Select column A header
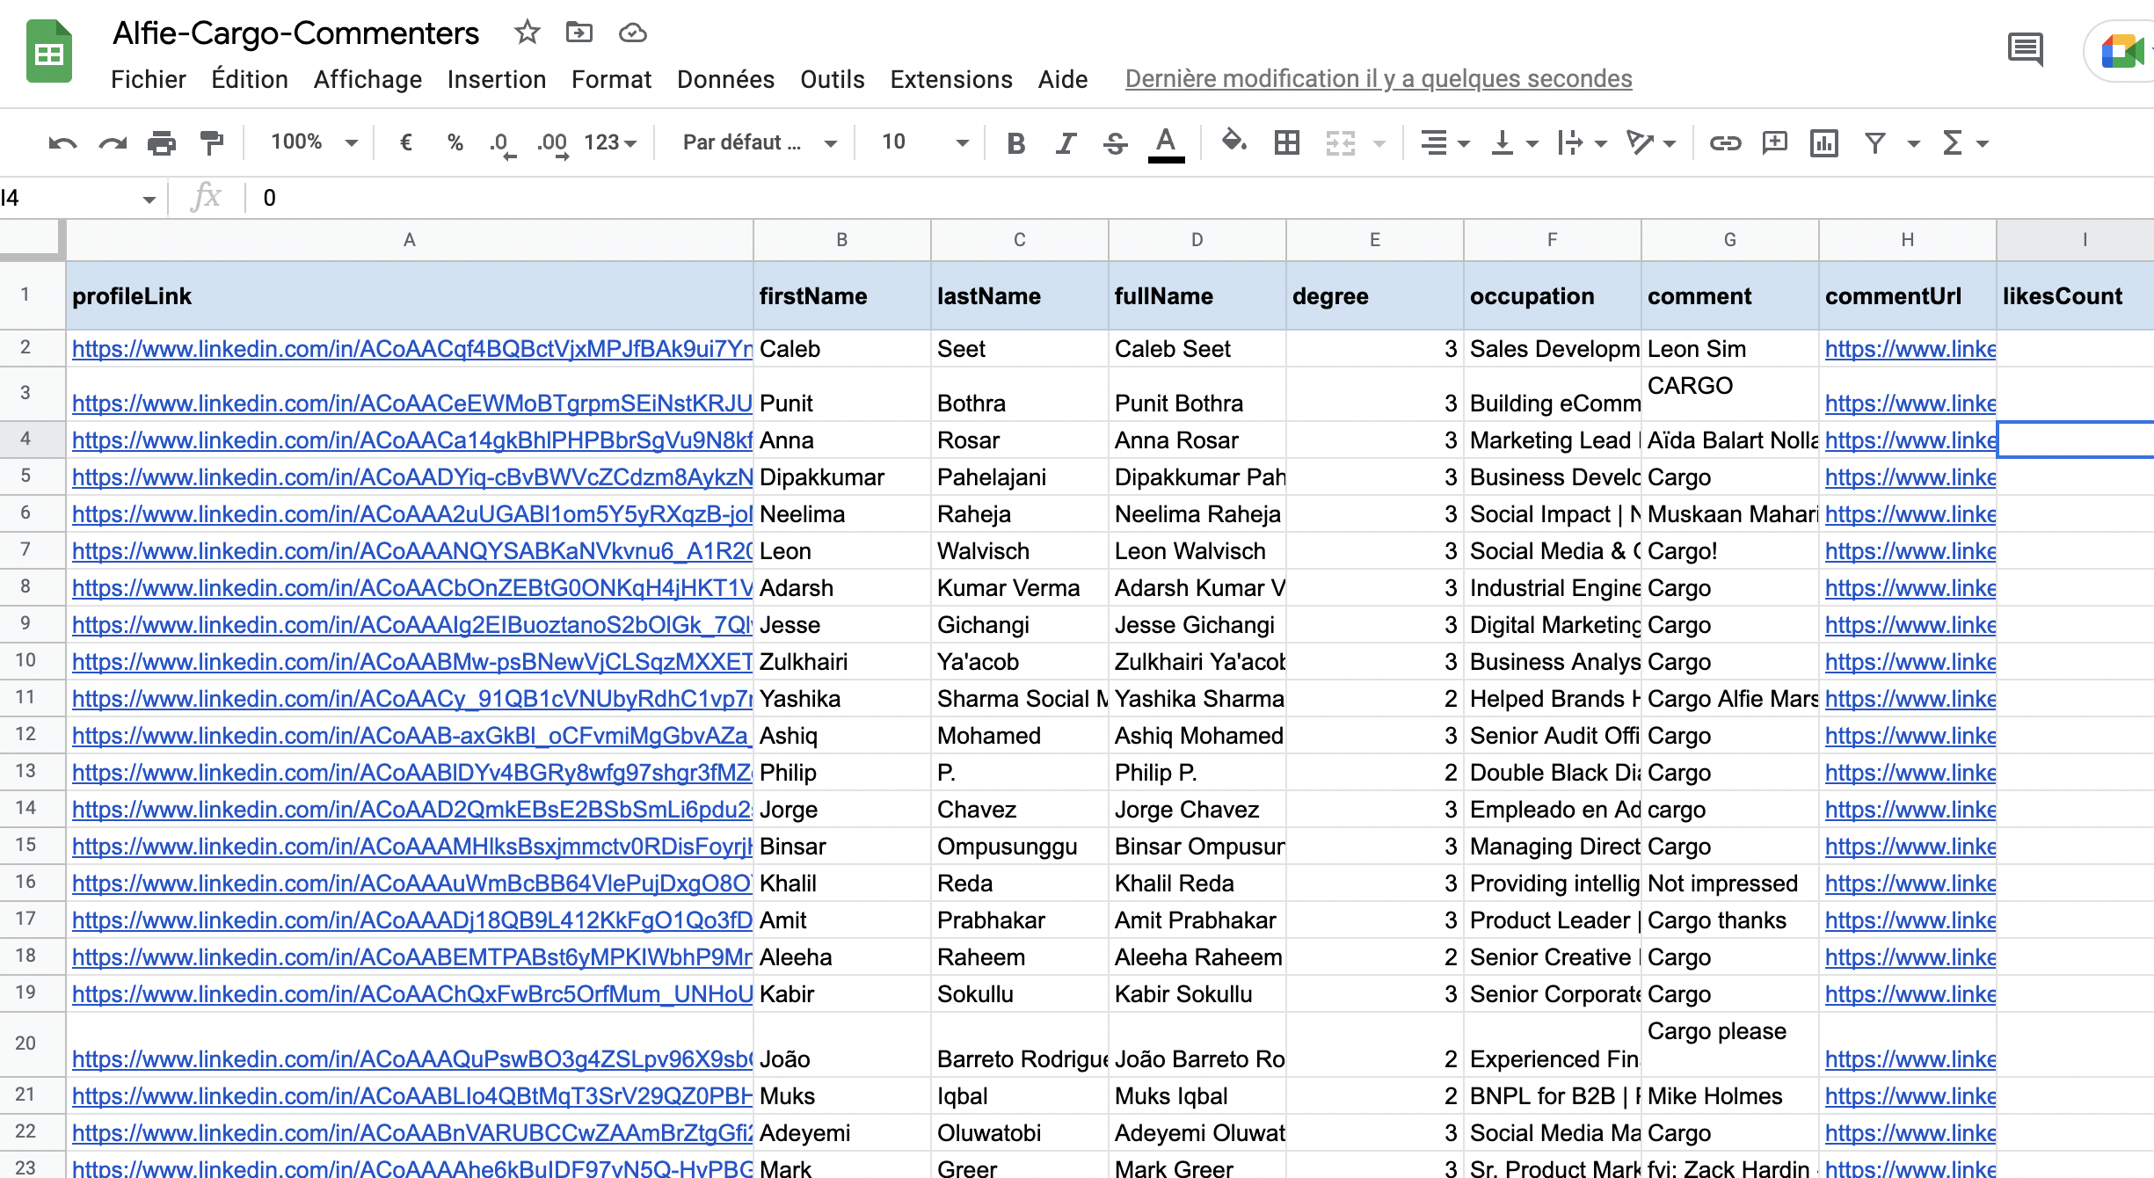Screen dimensions: 2154x1178 click(410, 240)
